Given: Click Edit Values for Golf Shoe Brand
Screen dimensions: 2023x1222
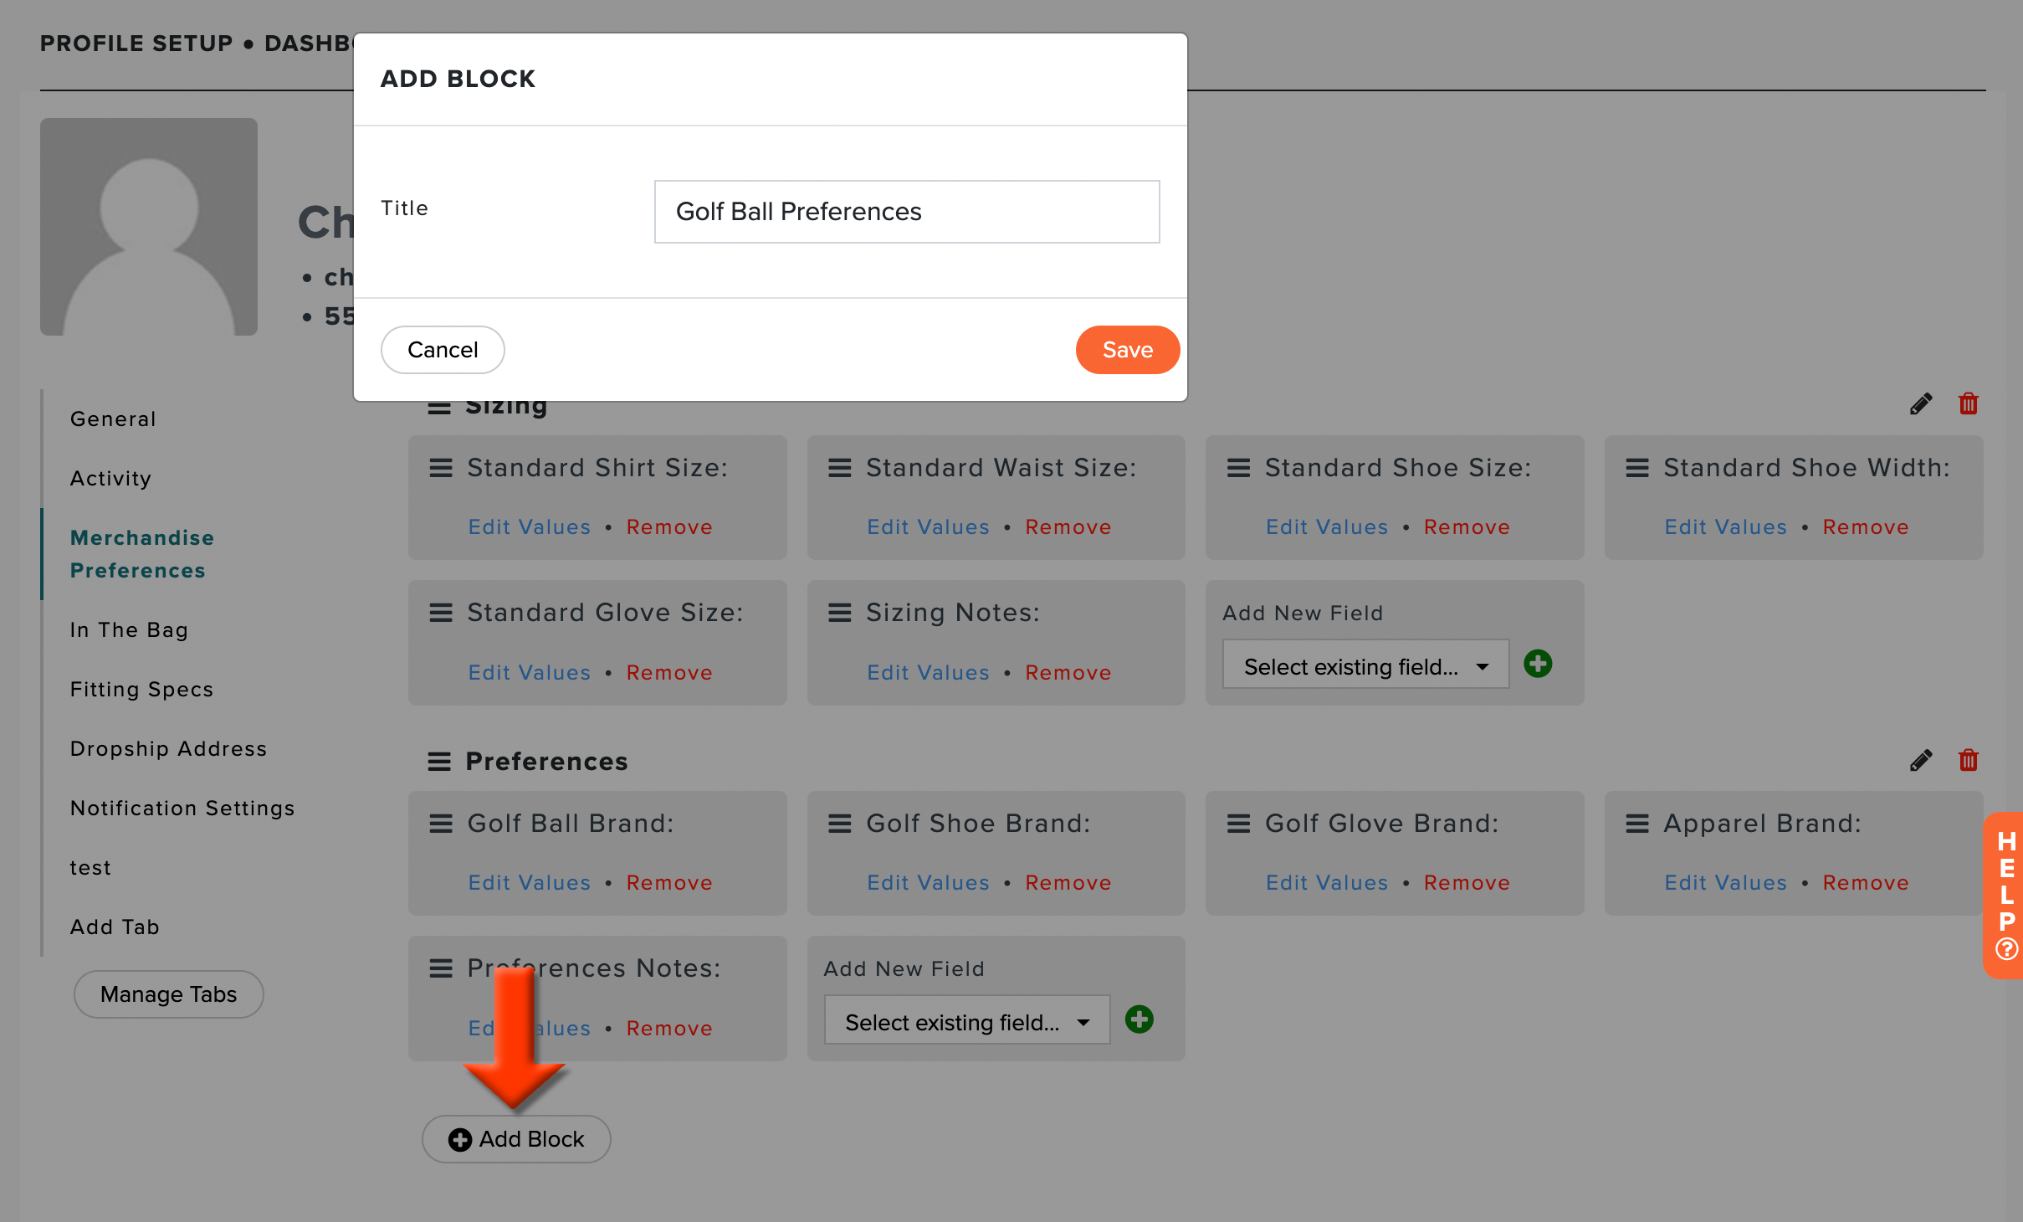Looking at the screenshot, I should [929, 883].
